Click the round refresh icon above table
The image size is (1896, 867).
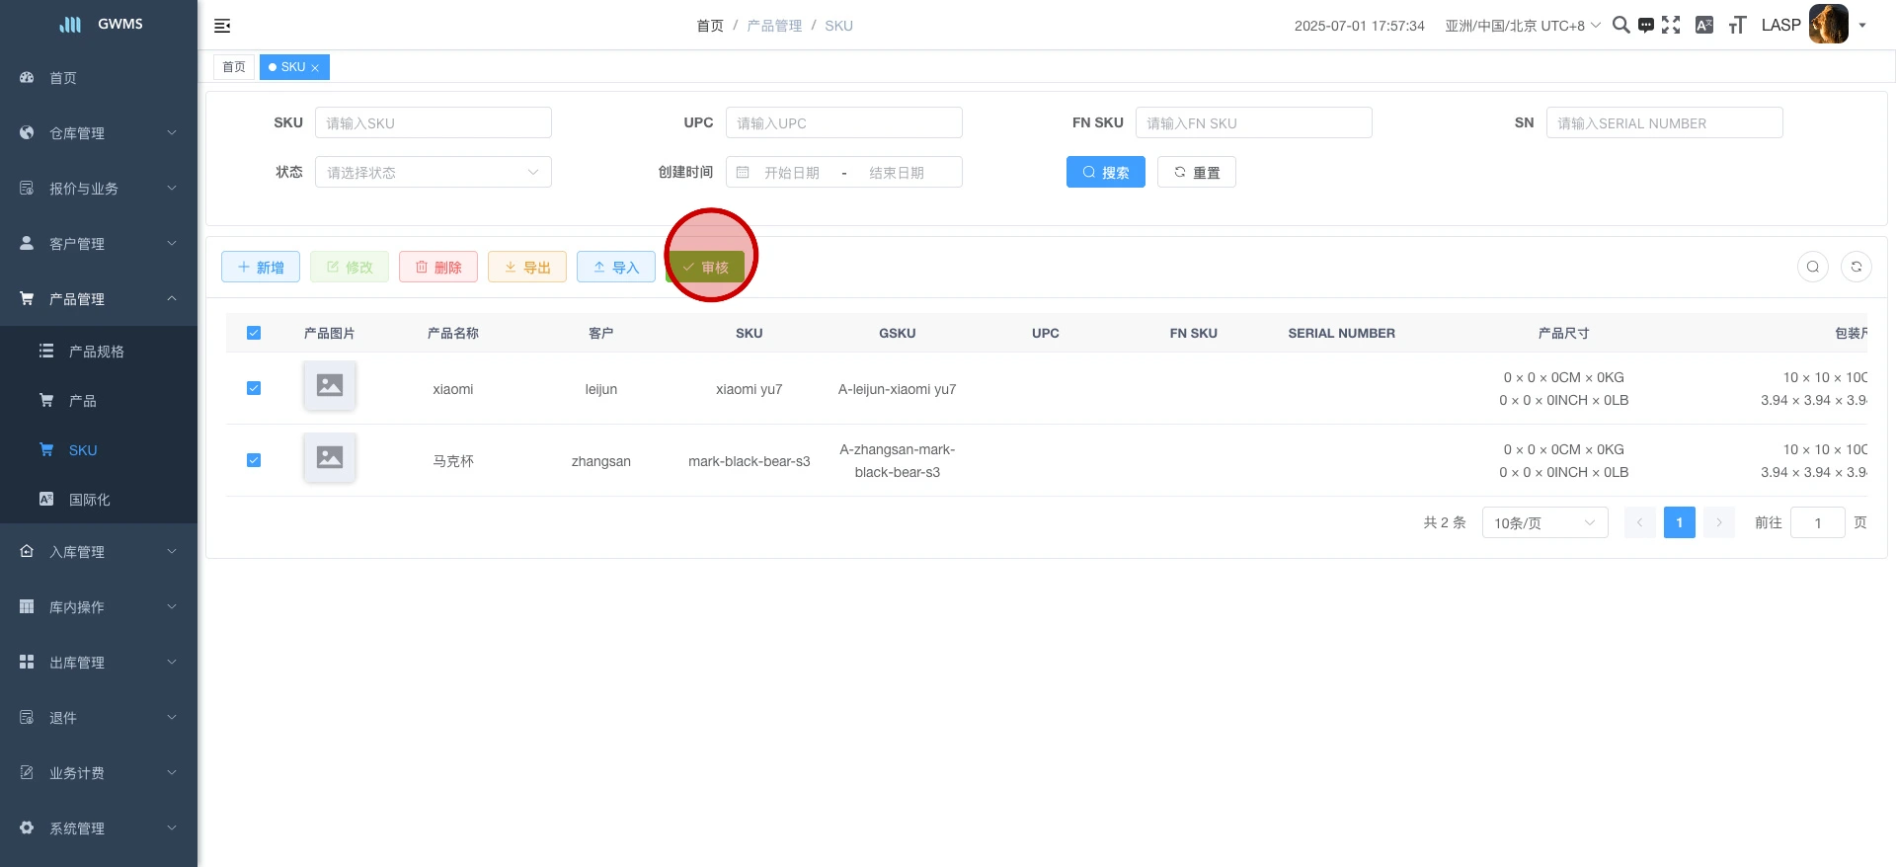pos(1856,267)
